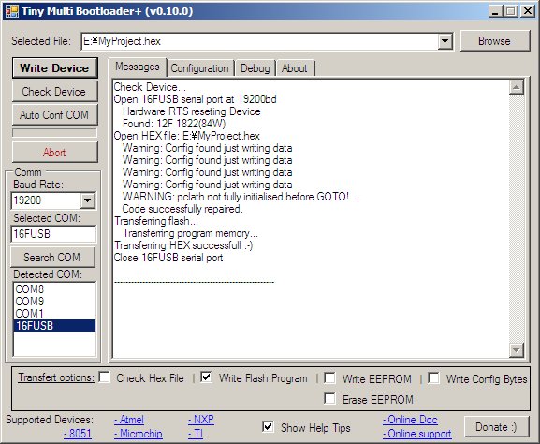Open the Configuration tab
Image resolution: width=540 pixels, height=444 pixels.
coord(199,68)
